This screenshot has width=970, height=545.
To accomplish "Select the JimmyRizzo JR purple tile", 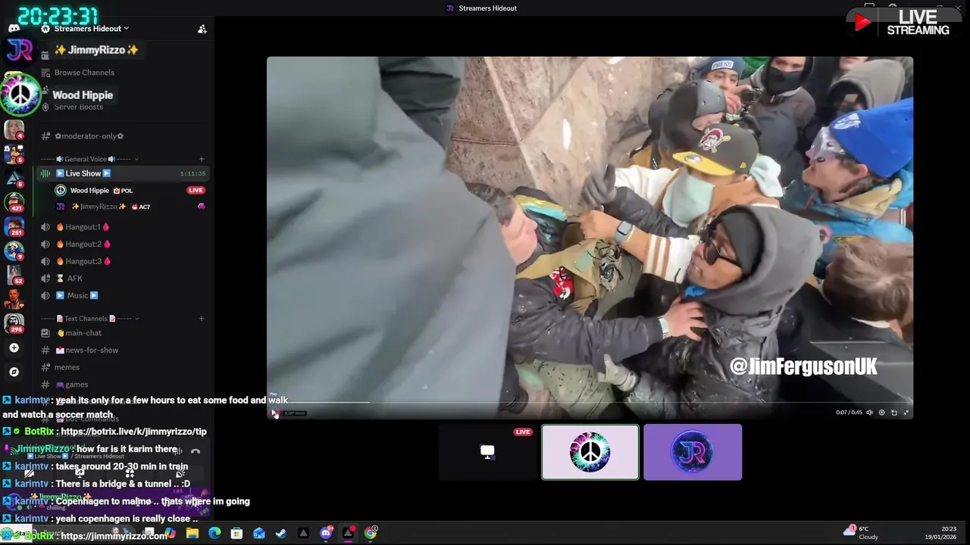I will pyautogui.click(x=693, y=452).
